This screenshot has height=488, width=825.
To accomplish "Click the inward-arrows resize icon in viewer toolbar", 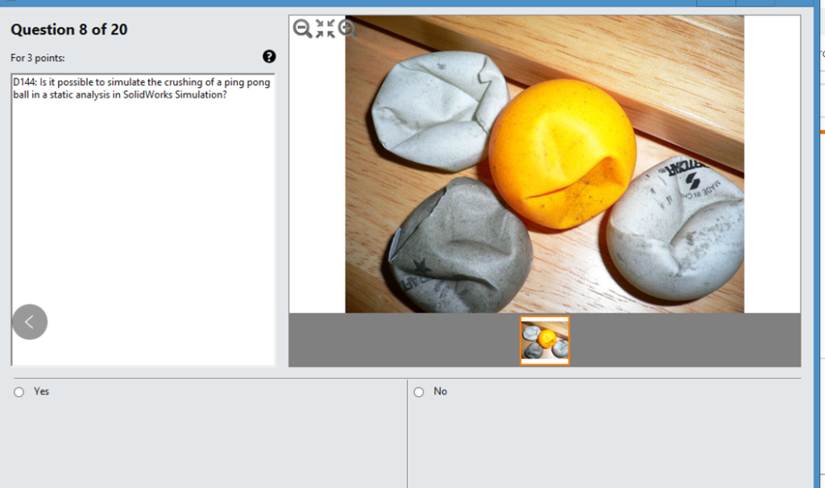I will pos(323,28).
